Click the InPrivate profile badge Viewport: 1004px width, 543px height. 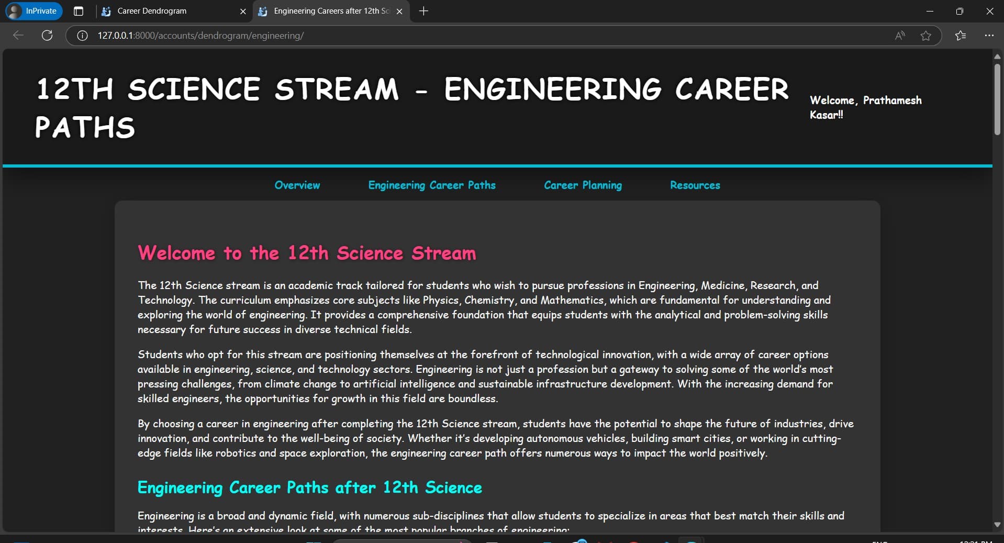[34, 11]
